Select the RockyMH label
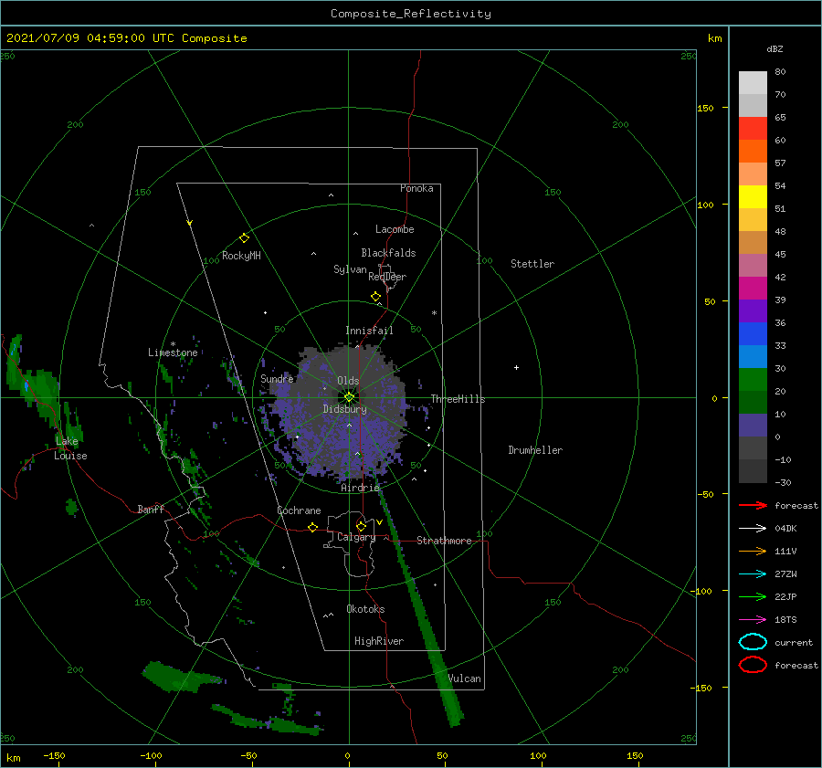The image size is (822, 768). click(241, 256)
